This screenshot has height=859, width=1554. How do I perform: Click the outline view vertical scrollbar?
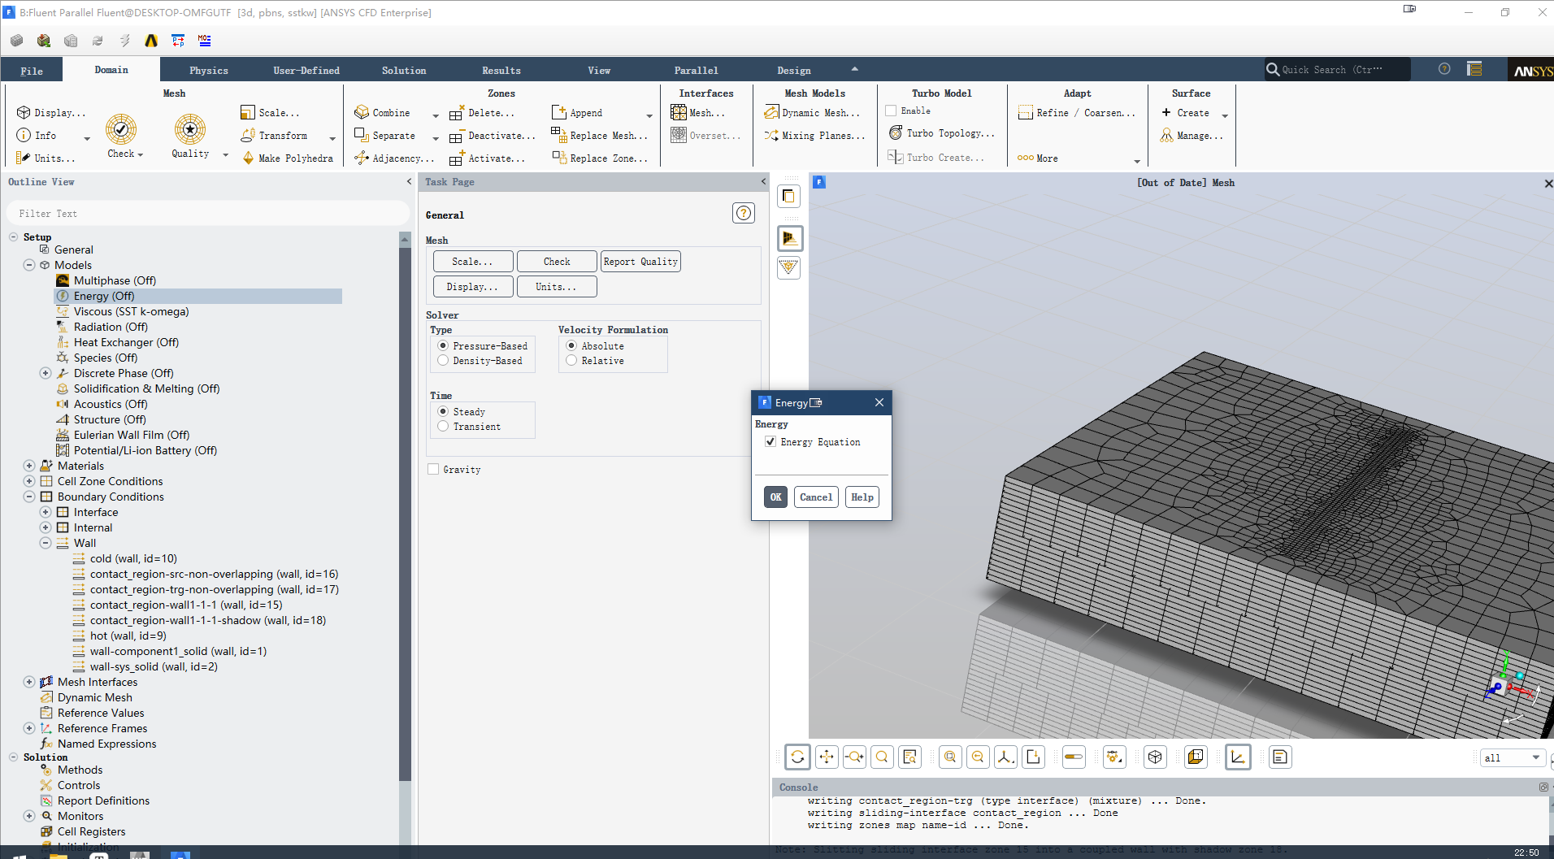pyautogui.click(x=405, y=504)
